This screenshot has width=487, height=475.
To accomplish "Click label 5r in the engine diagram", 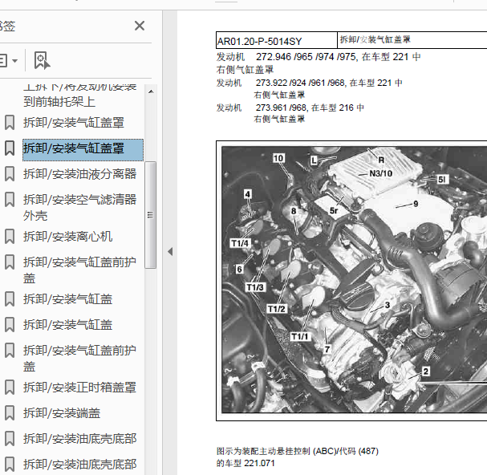I will pos(334,211).
